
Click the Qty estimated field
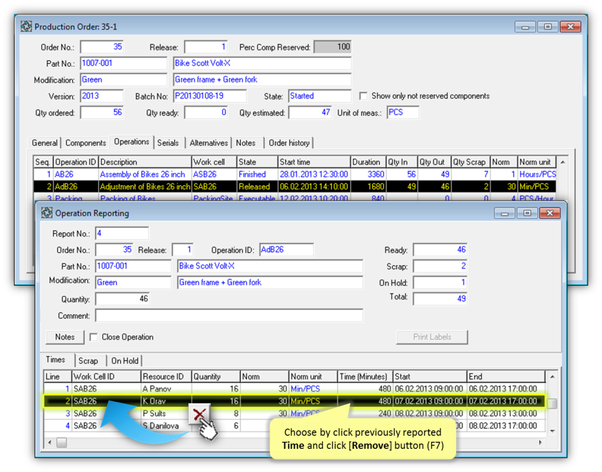pyautogui.click(x=310, y=113)
